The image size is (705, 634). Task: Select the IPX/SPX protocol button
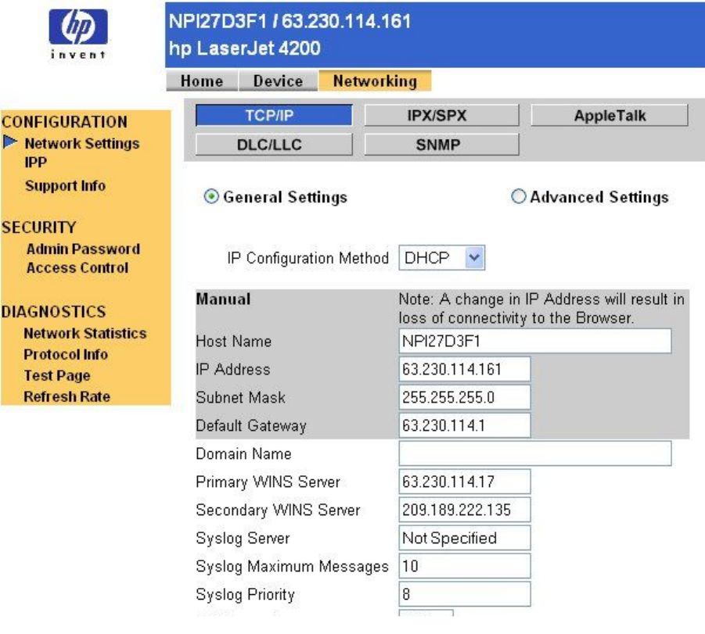pyautogui.click(x=441, y=116)
